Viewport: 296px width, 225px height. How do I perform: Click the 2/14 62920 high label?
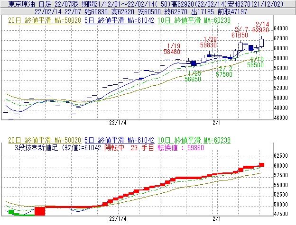[x=261, y=27]
